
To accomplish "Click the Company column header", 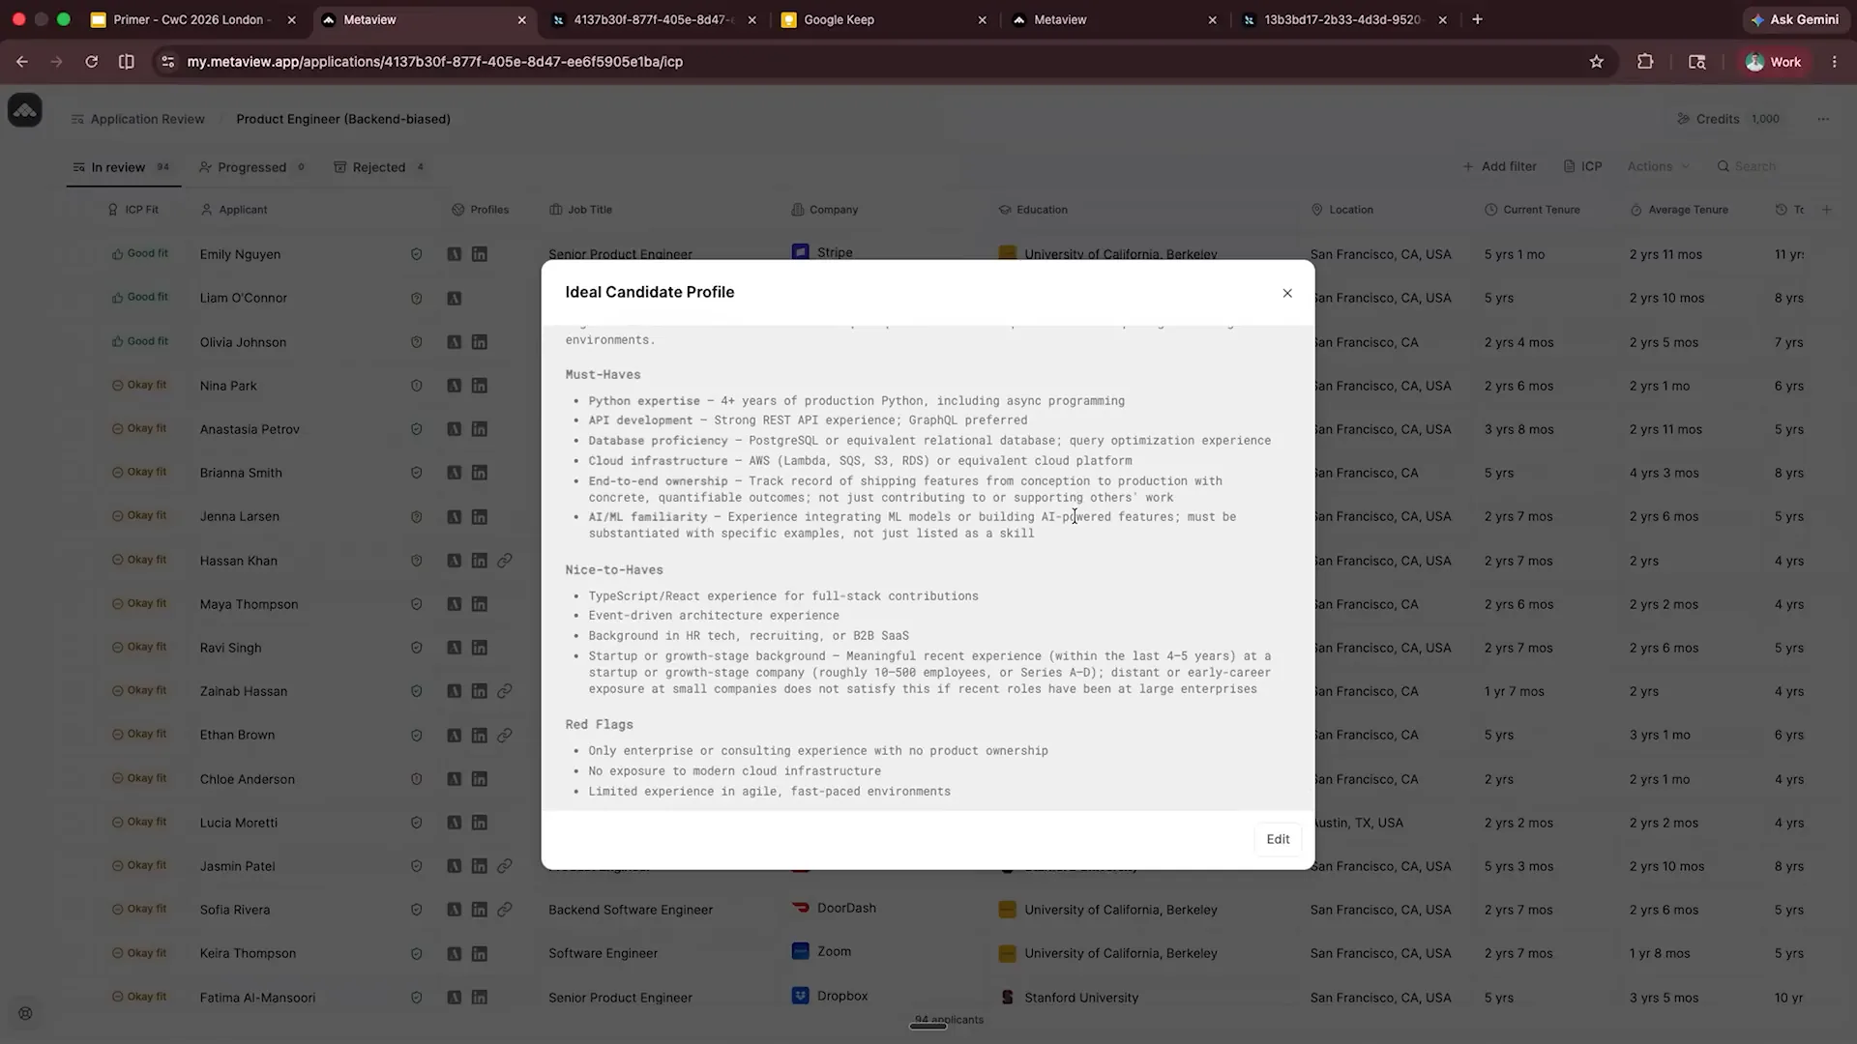I will (825, 210).
